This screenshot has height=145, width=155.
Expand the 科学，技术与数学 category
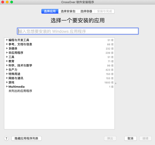(x=7, y=65)
